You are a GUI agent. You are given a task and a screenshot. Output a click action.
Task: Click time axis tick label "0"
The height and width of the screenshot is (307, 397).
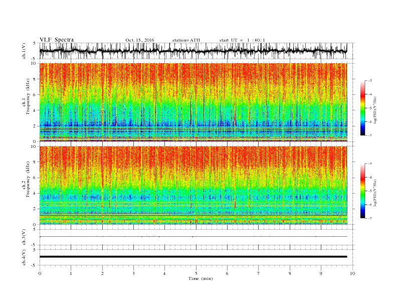[x=40, y=273]
